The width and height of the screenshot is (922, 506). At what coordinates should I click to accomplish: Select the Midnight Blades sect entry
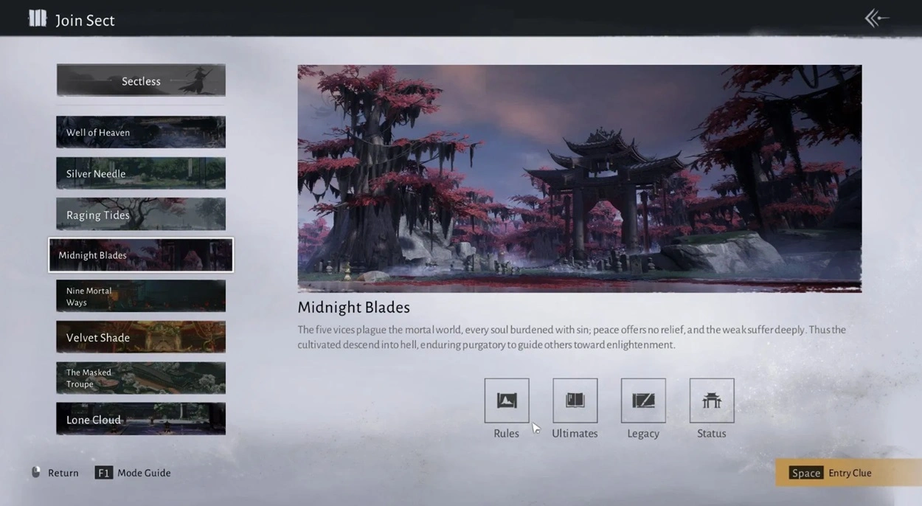tap(141, 255)
